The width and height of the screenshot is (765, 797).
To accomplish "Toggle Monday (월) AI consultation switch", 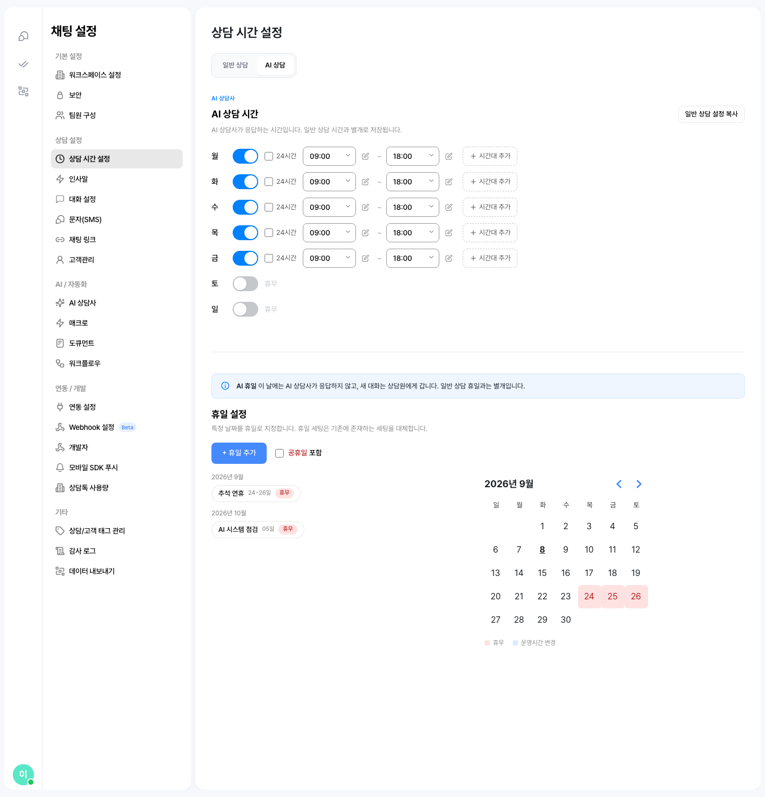I will (x=245, y=156).
